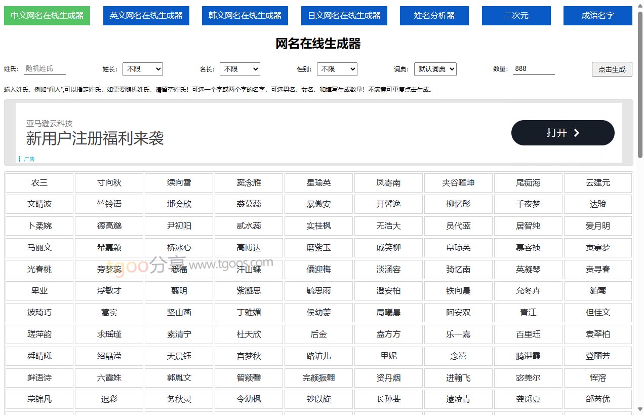The image size is (644, 415).
Task: Click the 姓氏 input field
Action: pos(45,69)
